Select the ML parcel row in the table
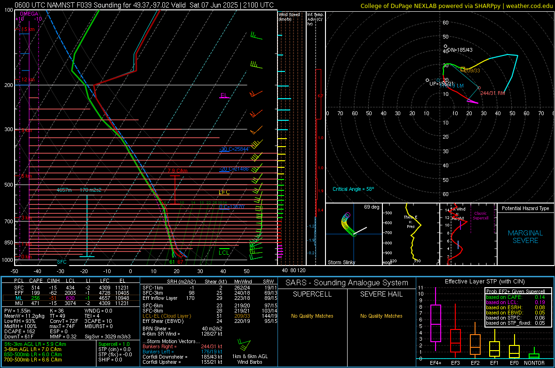This screenshot has width=555, height=368. [71, 298]
